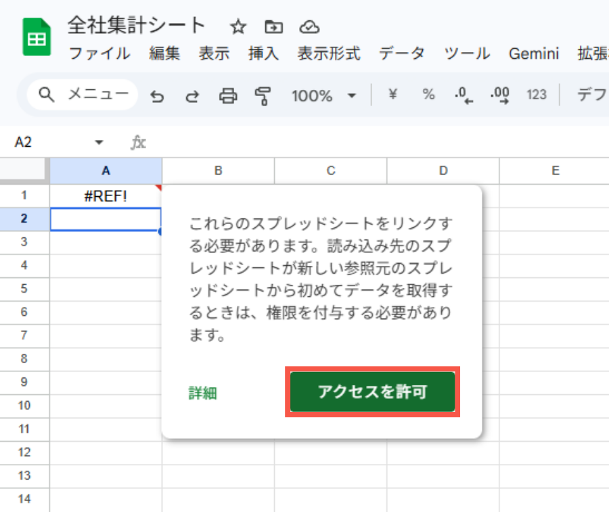Decrease decimal places with the .0 icon
The height and width of the screenshot is (512, 609).
464,95
